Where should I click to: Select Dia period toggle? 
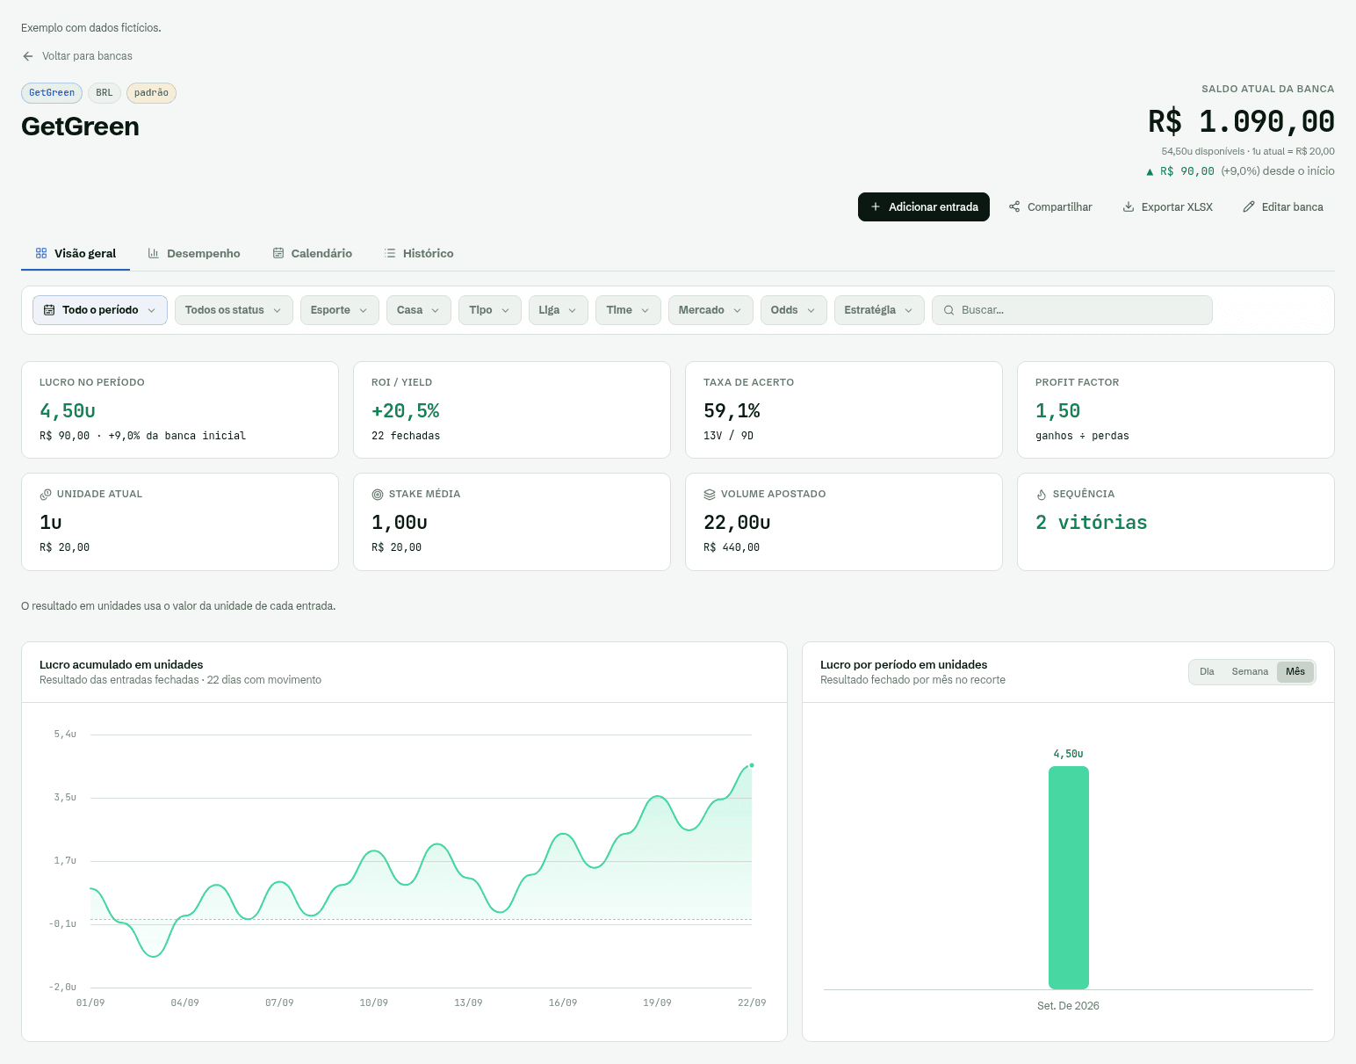1207,672
